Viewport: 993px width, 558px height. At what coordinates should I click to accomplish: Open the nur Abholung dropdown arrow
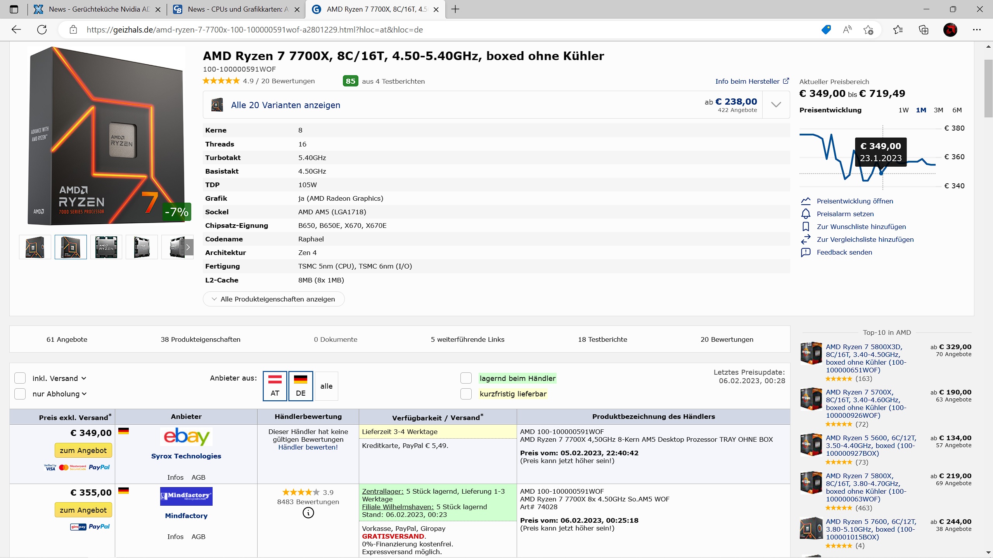[84, 394]
